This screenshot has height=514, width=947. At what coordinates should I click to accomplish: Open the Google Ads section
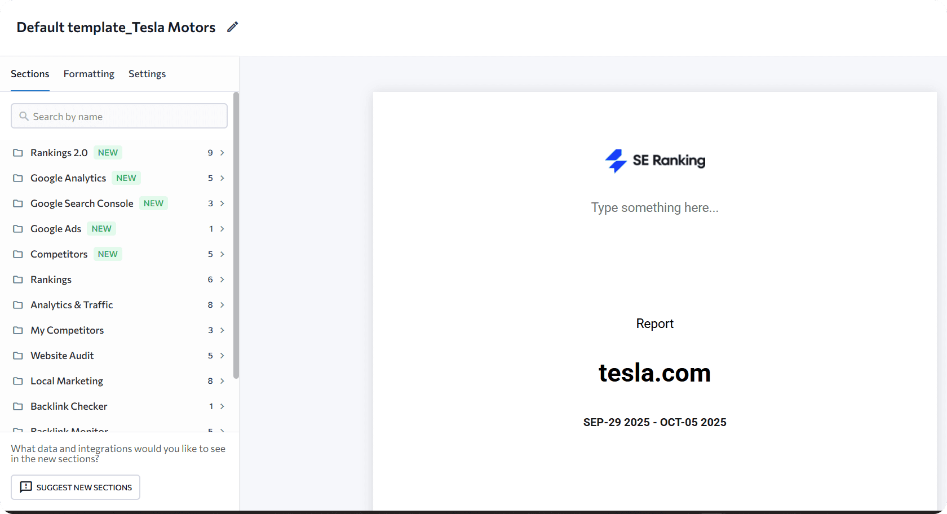(56, 229)
